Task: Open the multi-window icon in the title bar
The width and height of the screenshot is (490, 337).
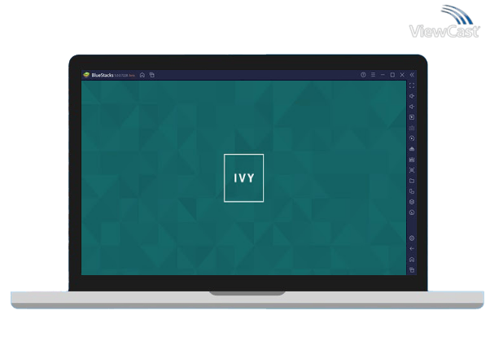Action: click(152, 75)
